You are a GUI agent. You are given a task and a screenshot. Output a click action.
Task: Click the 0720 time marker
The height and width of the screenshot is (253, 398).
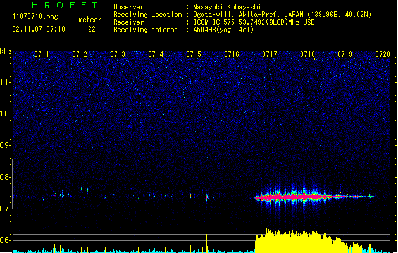[383, 54]
